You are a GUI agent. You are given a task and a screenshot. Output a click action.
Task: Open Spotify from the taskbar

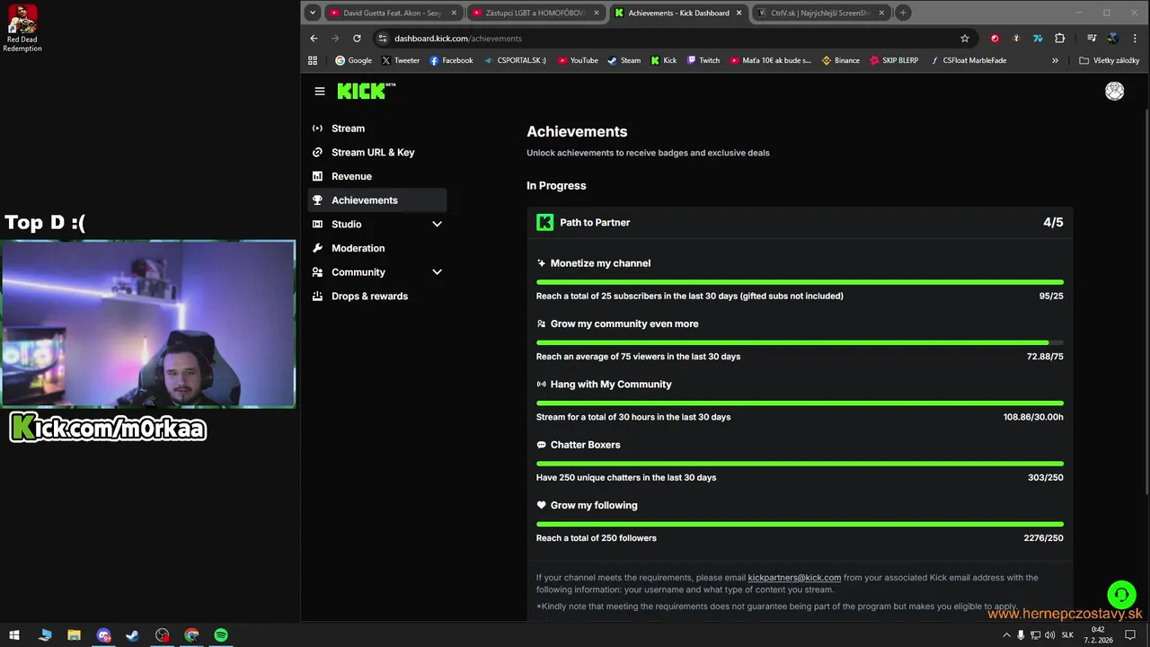(x=221, y=635)
